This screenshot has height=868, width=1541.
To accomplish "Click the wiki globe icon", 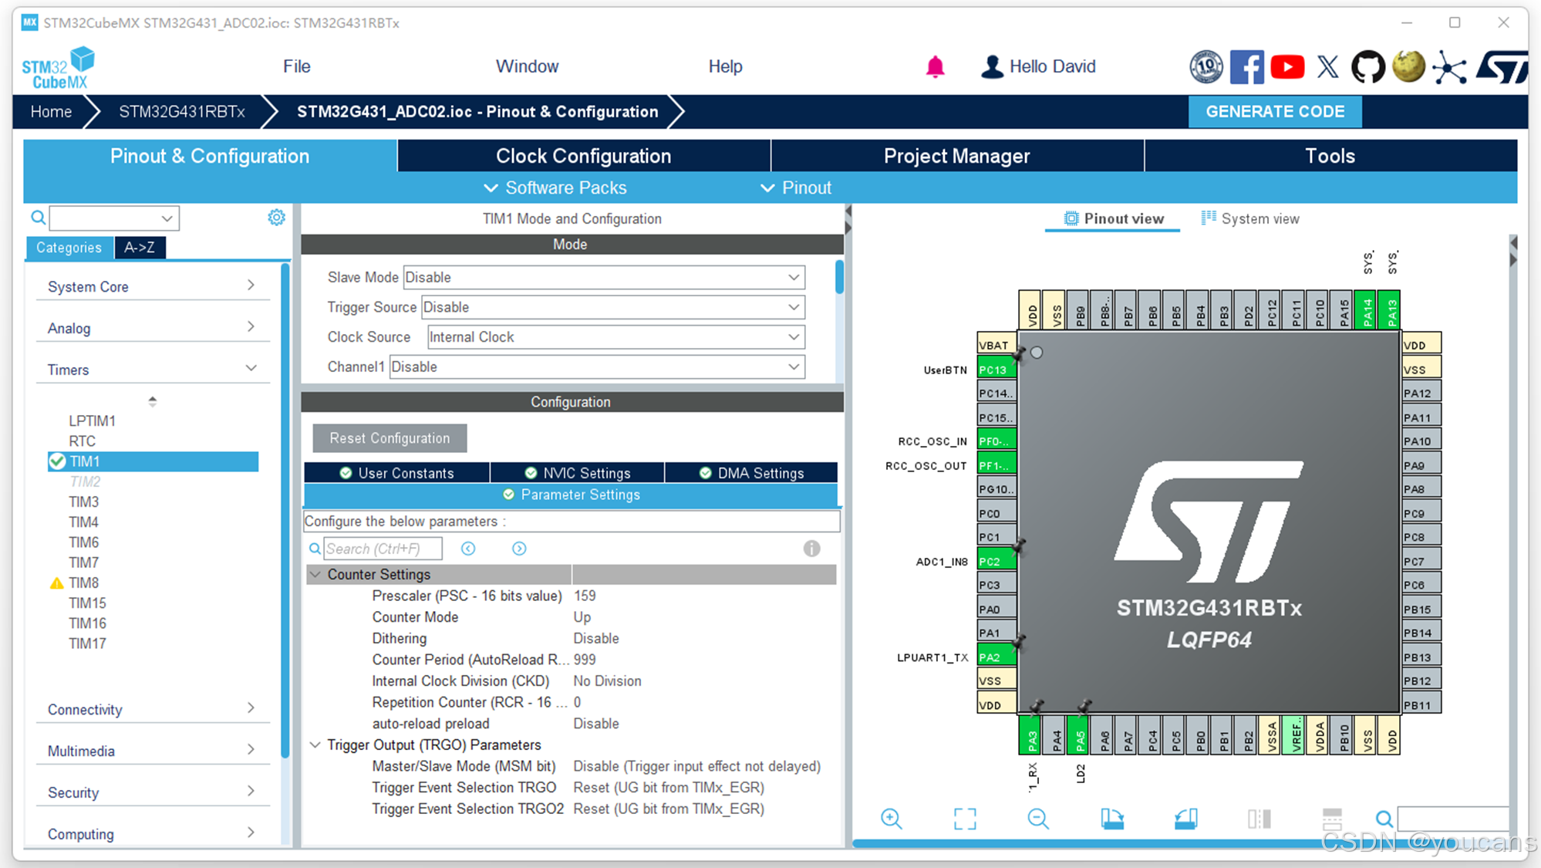I will point(1408,67).
